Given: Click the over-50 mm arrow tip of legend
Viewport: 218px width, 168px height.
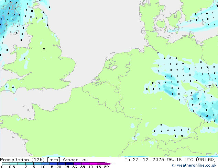Looking at the screenshot, I should (x=109, y=164).
